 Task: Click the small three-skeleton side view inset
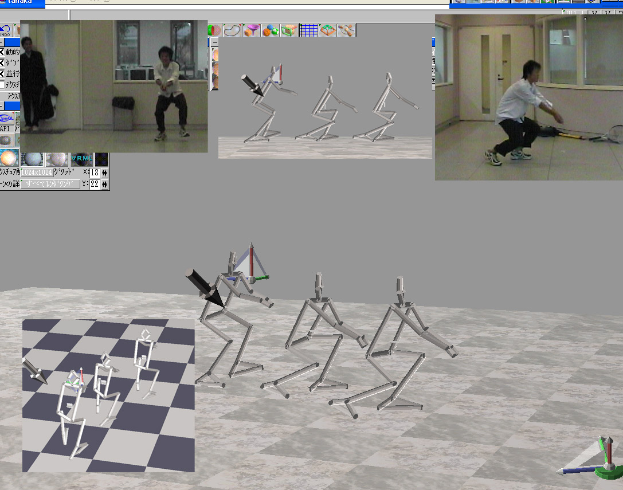(325, 98)
